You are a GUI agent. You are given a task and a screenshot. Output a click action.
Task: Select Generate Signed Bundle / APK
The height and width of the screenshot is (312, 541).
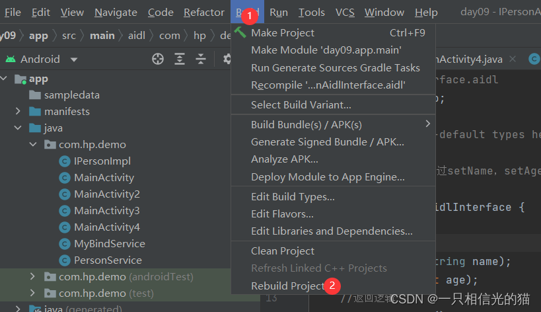(x=327, y=141)
